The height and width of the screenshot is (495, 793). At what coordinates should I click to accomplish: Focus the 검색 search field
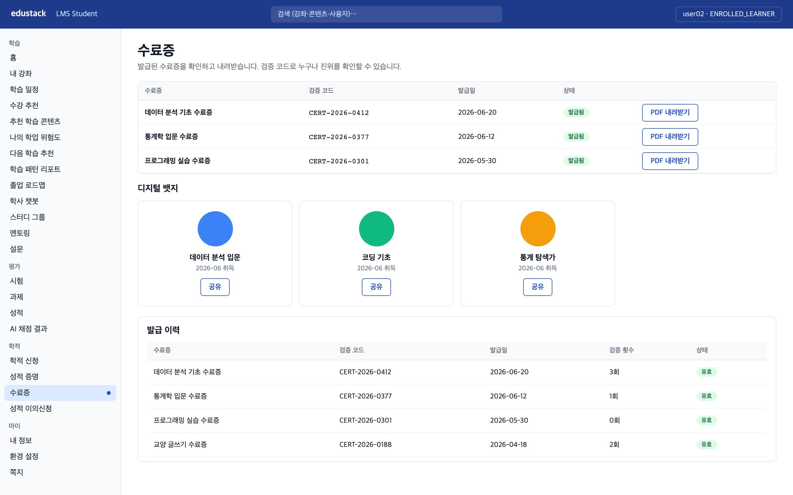(386, 14)
